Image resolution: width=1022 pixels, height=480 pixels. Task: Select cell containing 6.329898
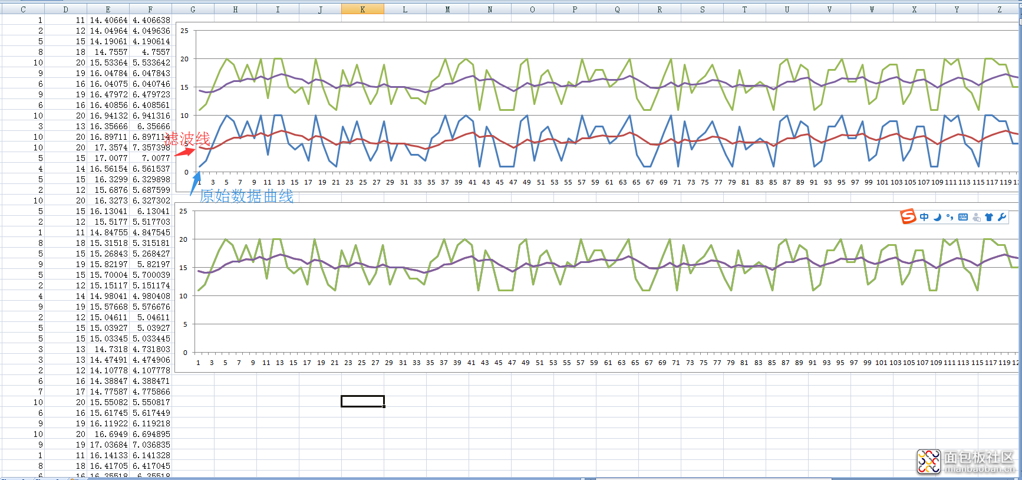coord(151,179)
